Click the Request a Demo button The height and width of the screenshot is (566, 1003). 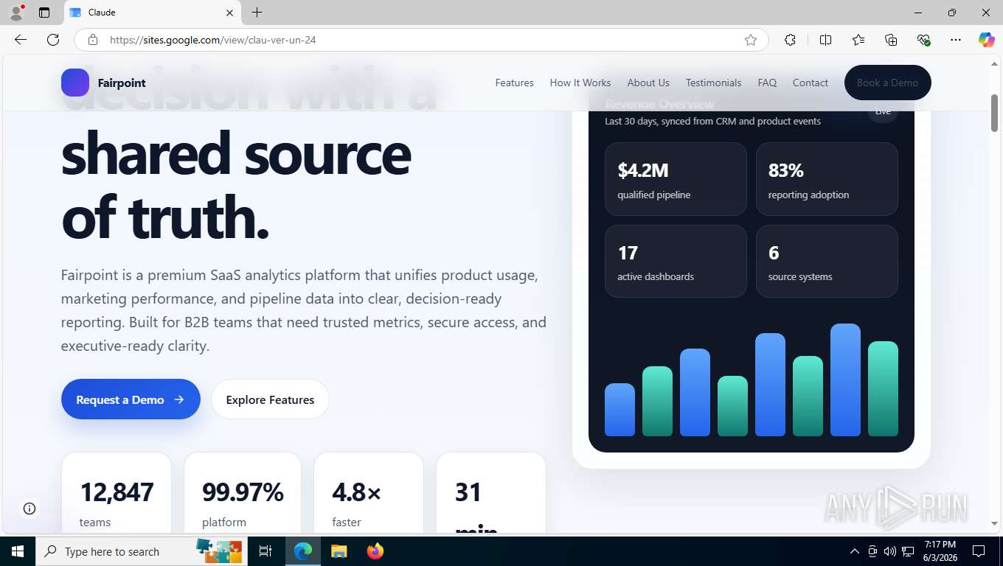[131, 399]
